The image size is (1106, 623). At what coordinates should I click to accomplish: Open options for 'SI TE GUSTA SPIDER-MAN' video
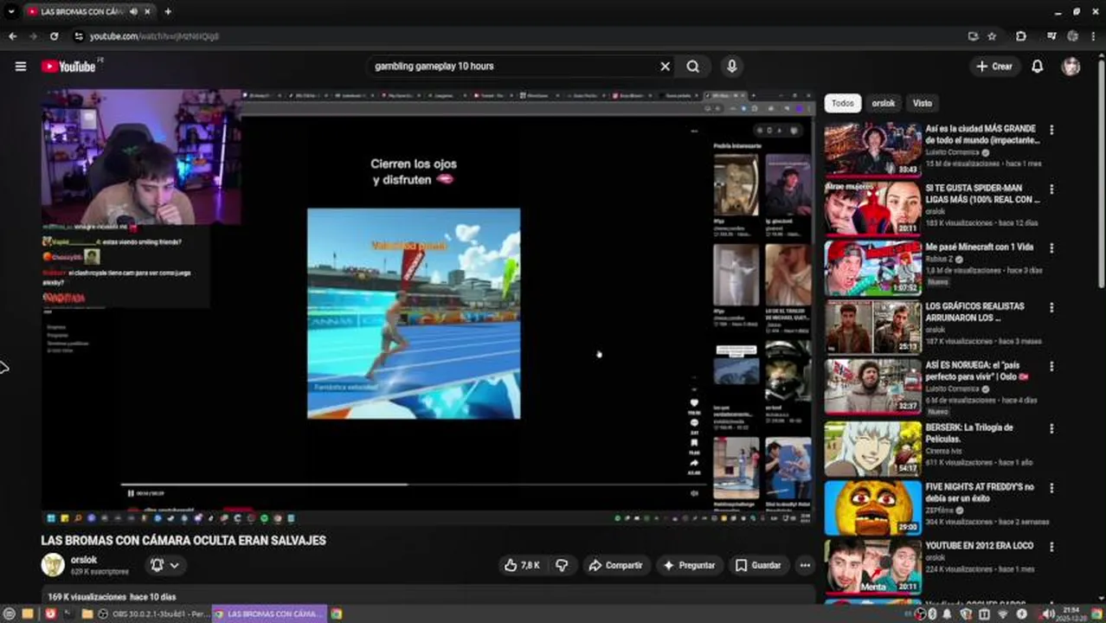point(1051,189)
